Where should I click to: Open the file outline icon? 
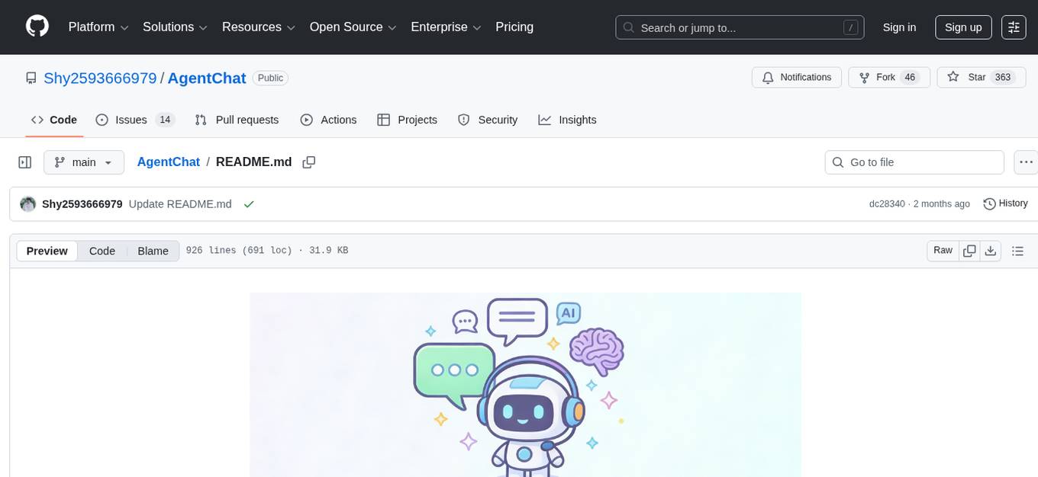1017,250
